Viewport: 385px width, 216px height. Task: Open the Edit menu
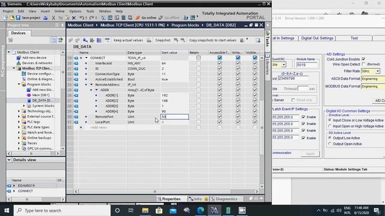point(21,11)
